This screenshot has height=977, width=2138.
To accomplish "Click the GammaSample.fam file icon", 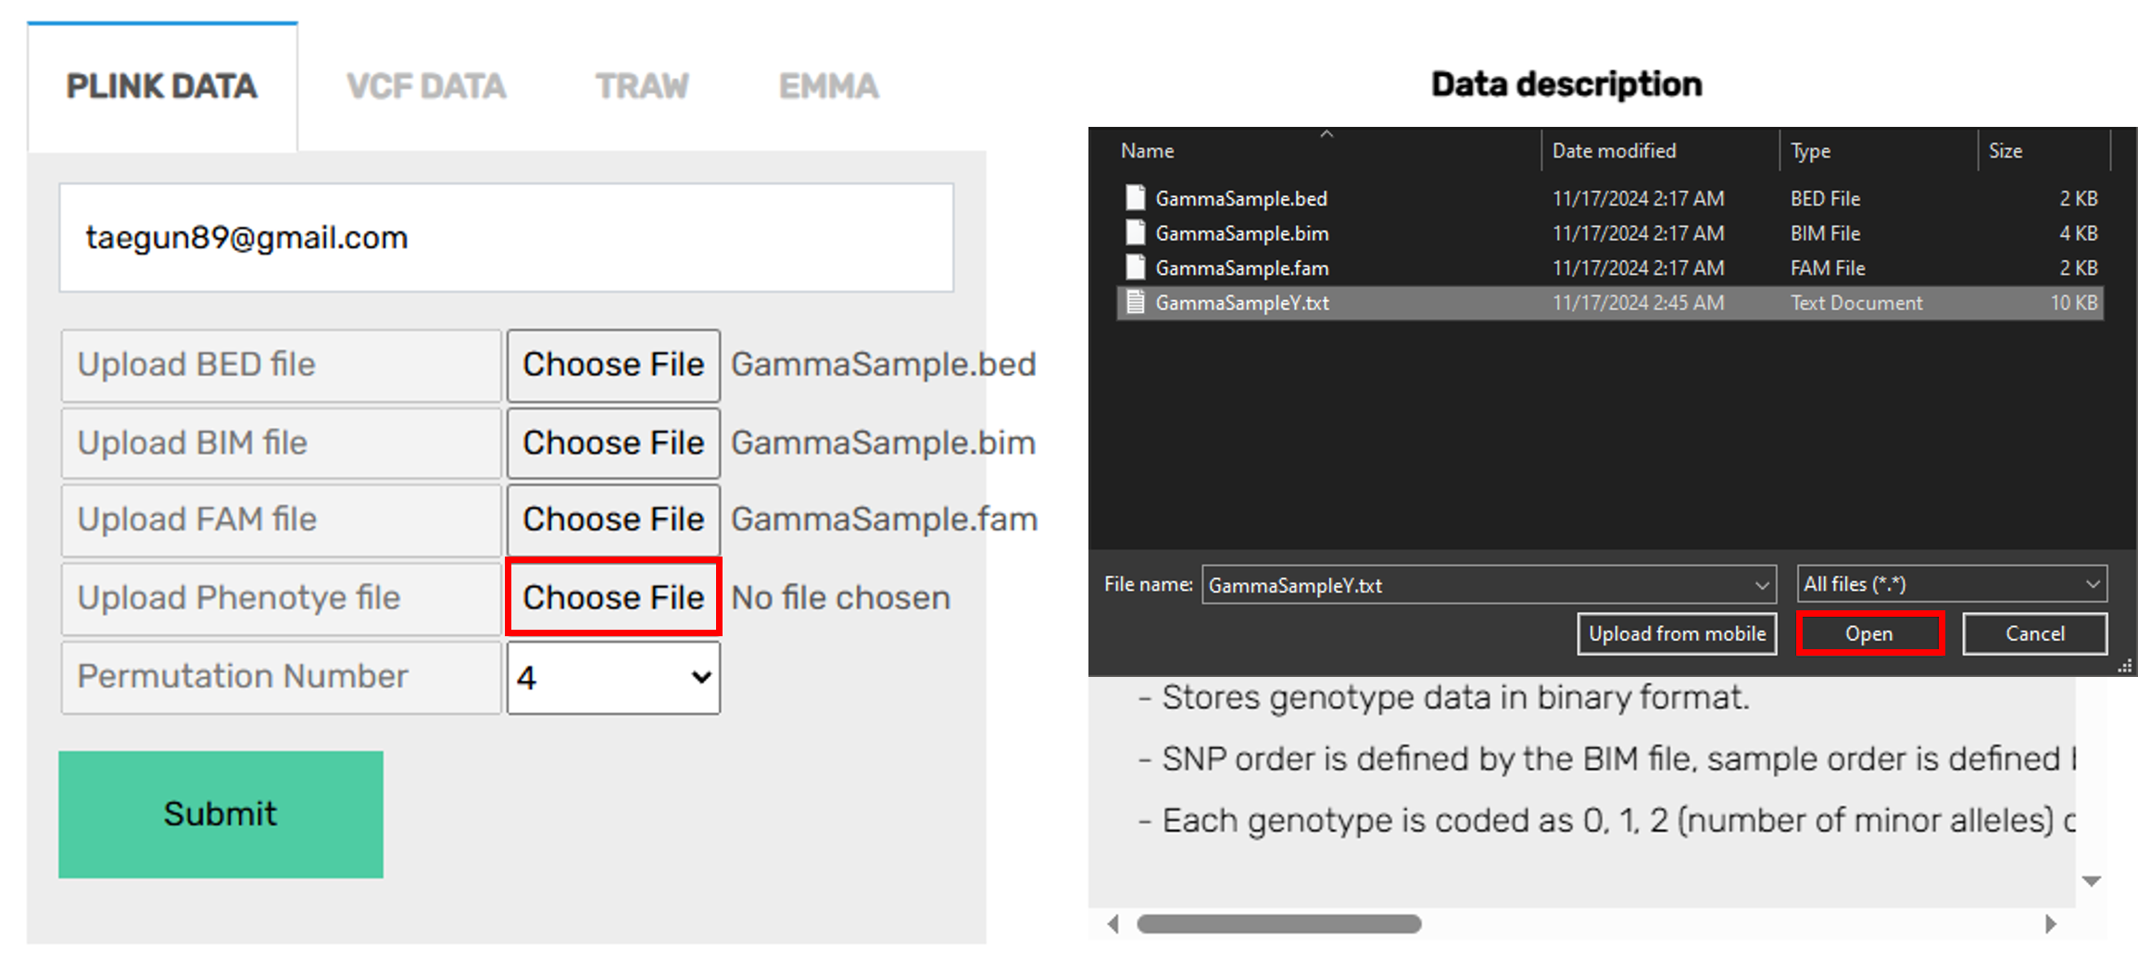I will (1134, 268).
